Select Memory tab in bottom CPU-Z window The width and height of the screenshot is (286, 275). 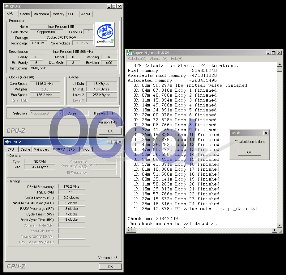point(59,149)
